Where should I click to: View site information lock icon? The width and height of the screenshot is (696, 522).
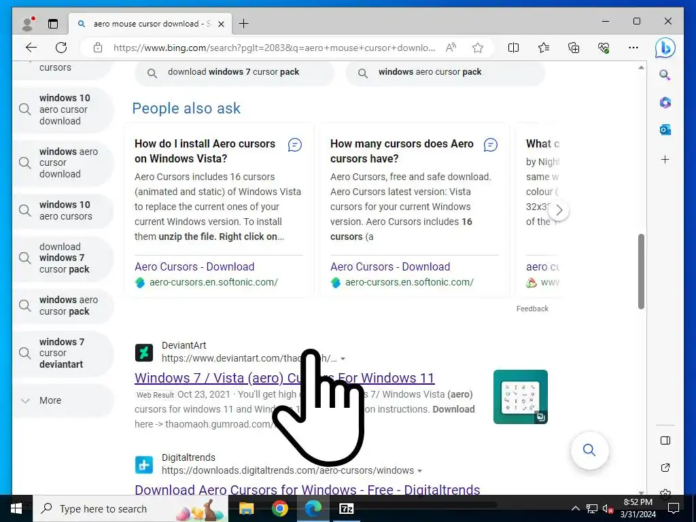98,48
